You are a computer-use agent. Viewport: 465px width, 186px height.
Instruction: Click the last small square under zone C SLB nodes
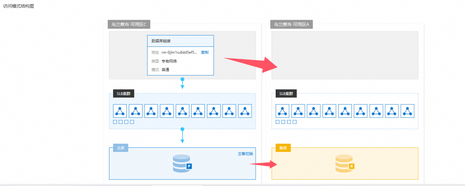(132, 122)
